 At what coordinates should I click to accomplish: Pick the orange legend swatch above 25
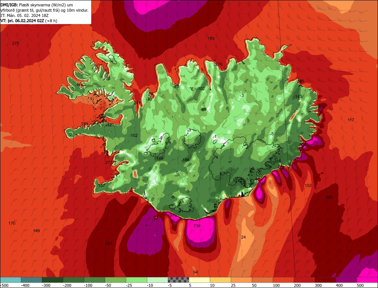(x=241, y=280)
